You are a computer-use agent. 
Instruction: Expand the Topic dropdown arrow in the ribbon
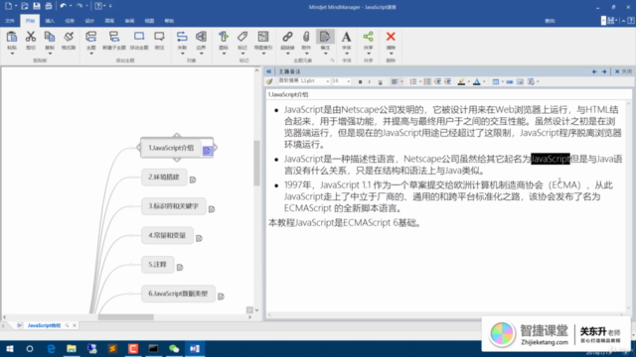click(x=91, y=54)
